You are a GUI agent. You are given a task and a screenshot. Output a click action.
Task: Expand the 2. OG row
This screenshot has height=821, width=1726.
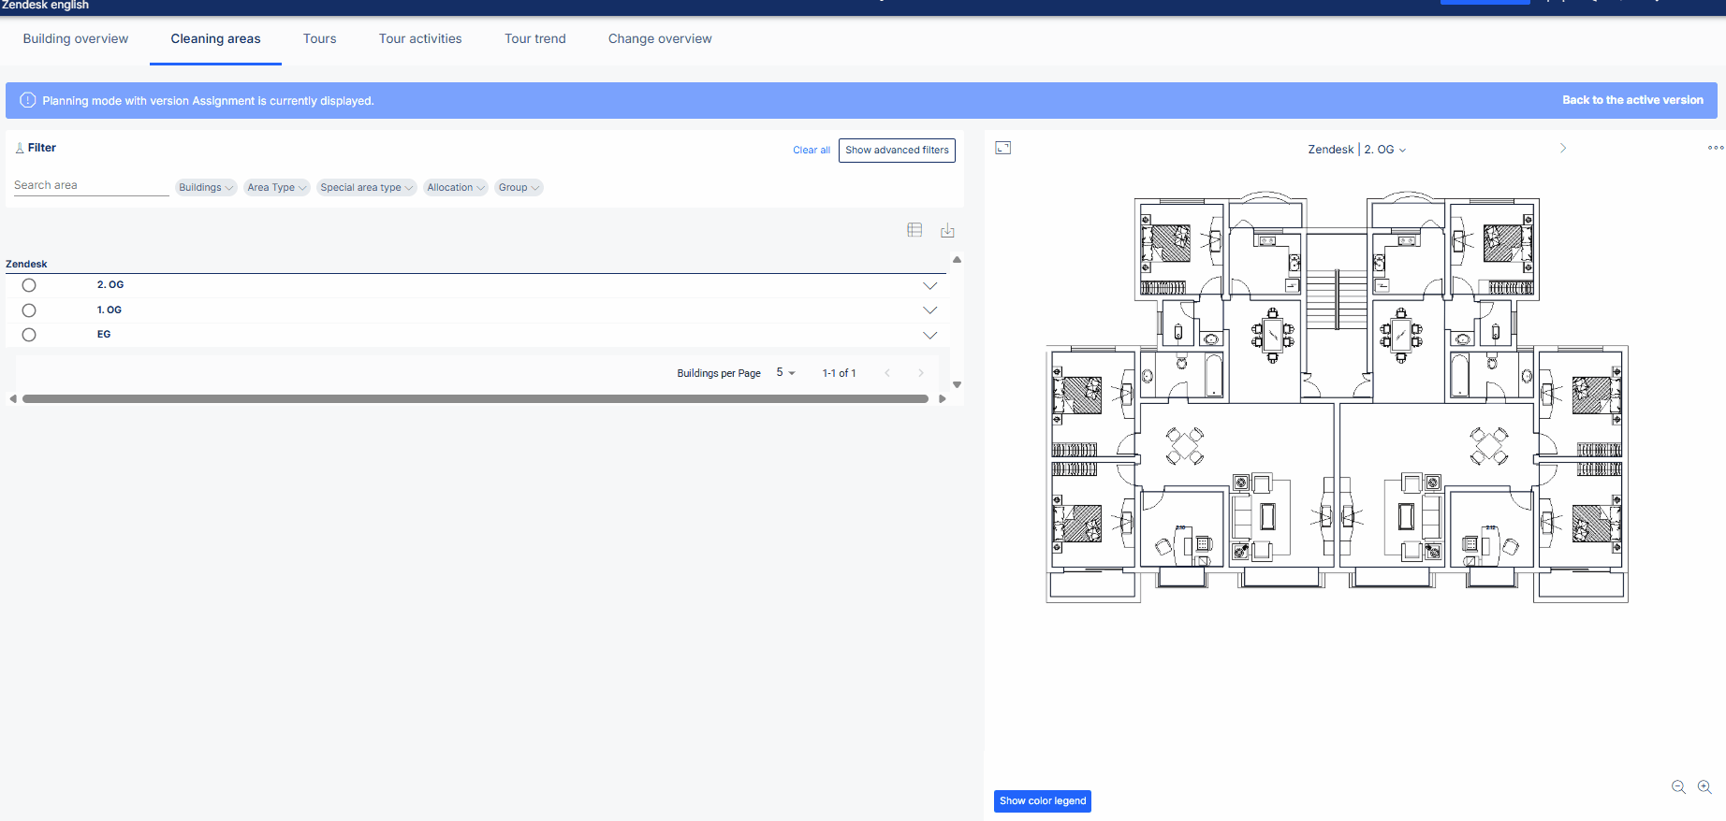(929, 286)
